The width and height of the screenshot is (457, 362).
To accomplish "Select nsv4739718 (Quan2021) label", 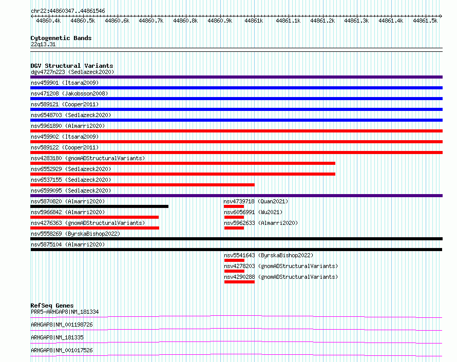I will click(256, 201).
